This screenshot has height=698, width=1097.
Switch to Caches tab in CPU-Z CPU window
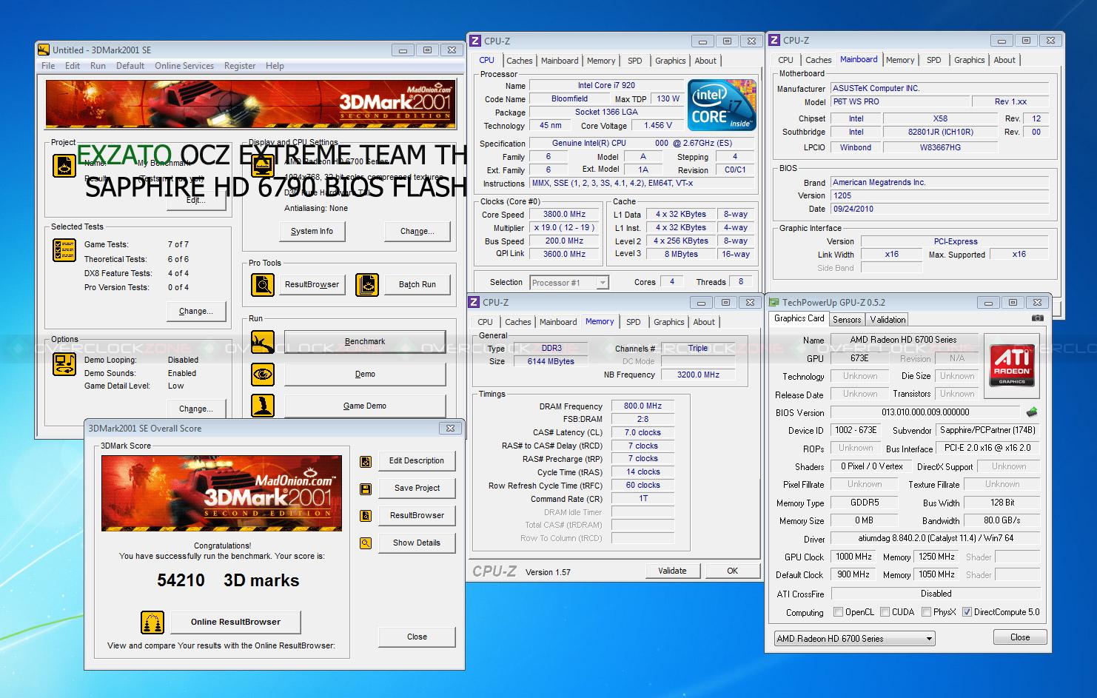coord(519,61)
